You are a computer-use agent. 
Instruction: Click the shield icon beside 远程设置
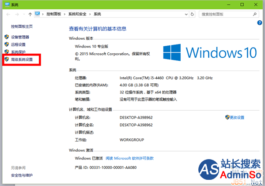click(6, 45)
